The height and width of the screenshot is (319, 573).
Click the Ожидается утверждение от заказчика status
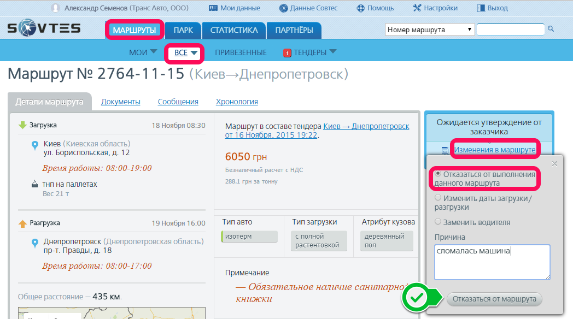click(489, 127)
